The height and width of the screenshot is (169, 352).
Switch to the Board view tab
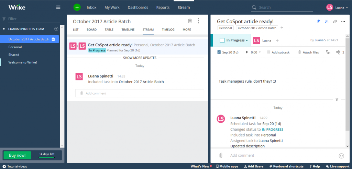click(x=91, y=30)
